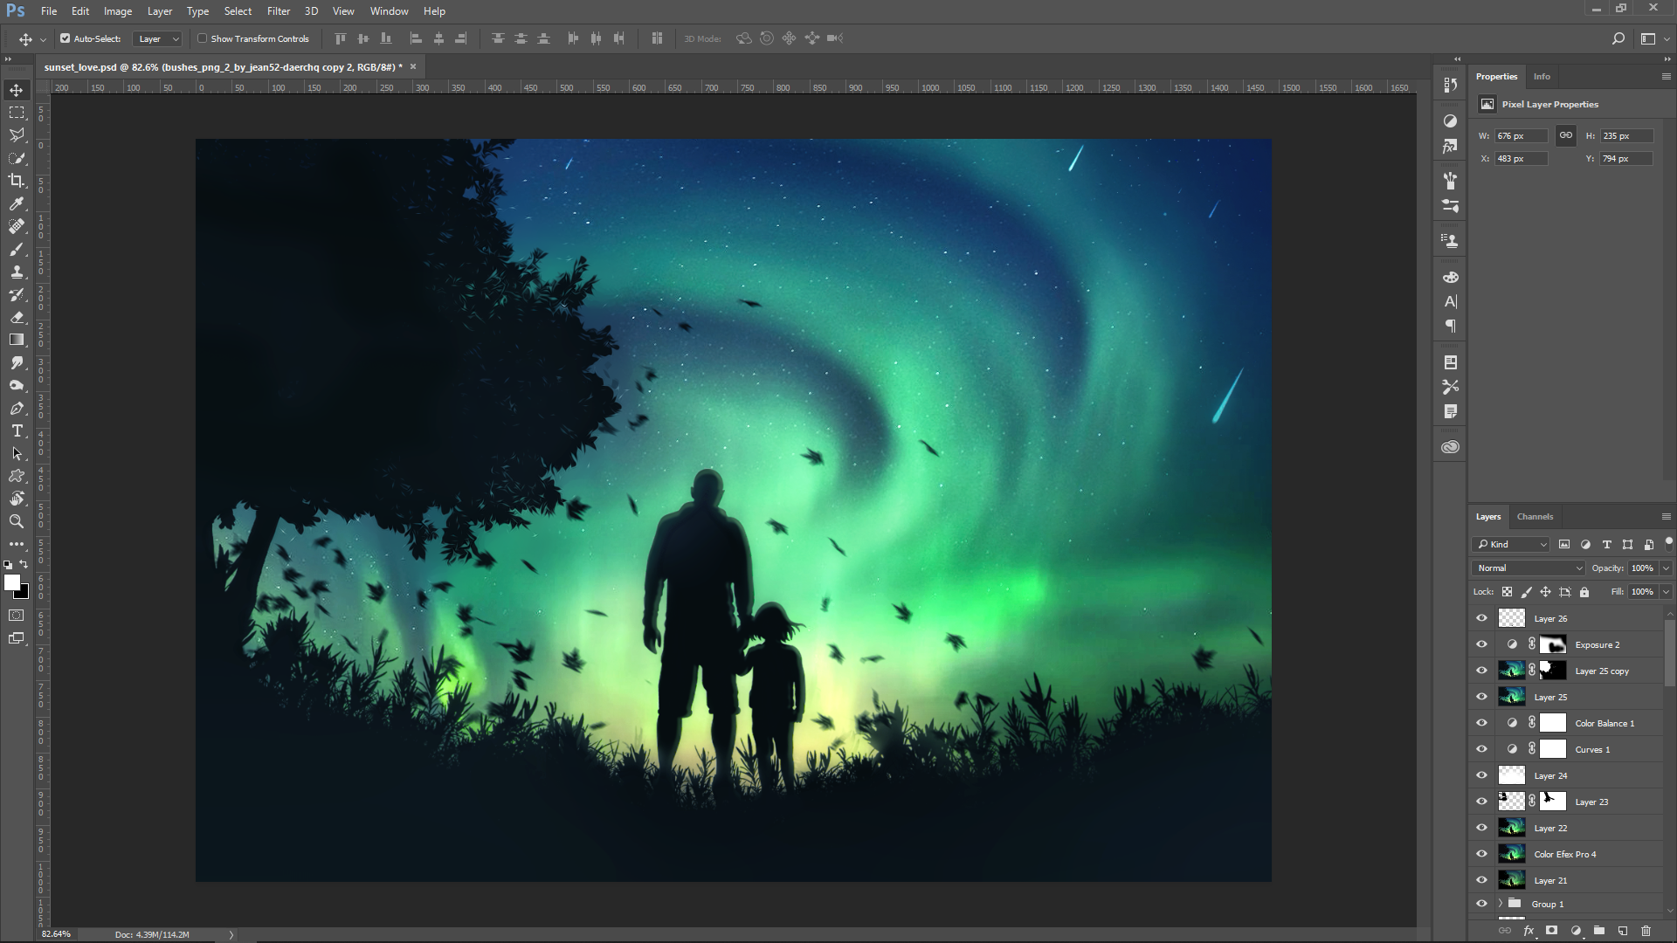Open the Image menu

click(x=118, y=11)
